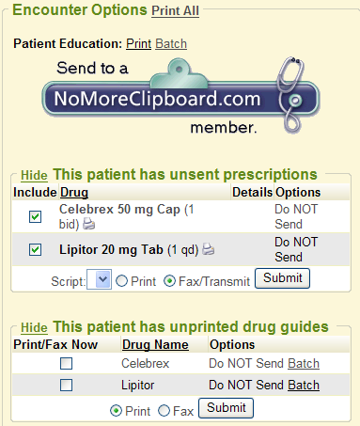Uncheck the Celebrex 50 mg include checkbox
Screen dimensions: 360x426
tap(35, 216)
